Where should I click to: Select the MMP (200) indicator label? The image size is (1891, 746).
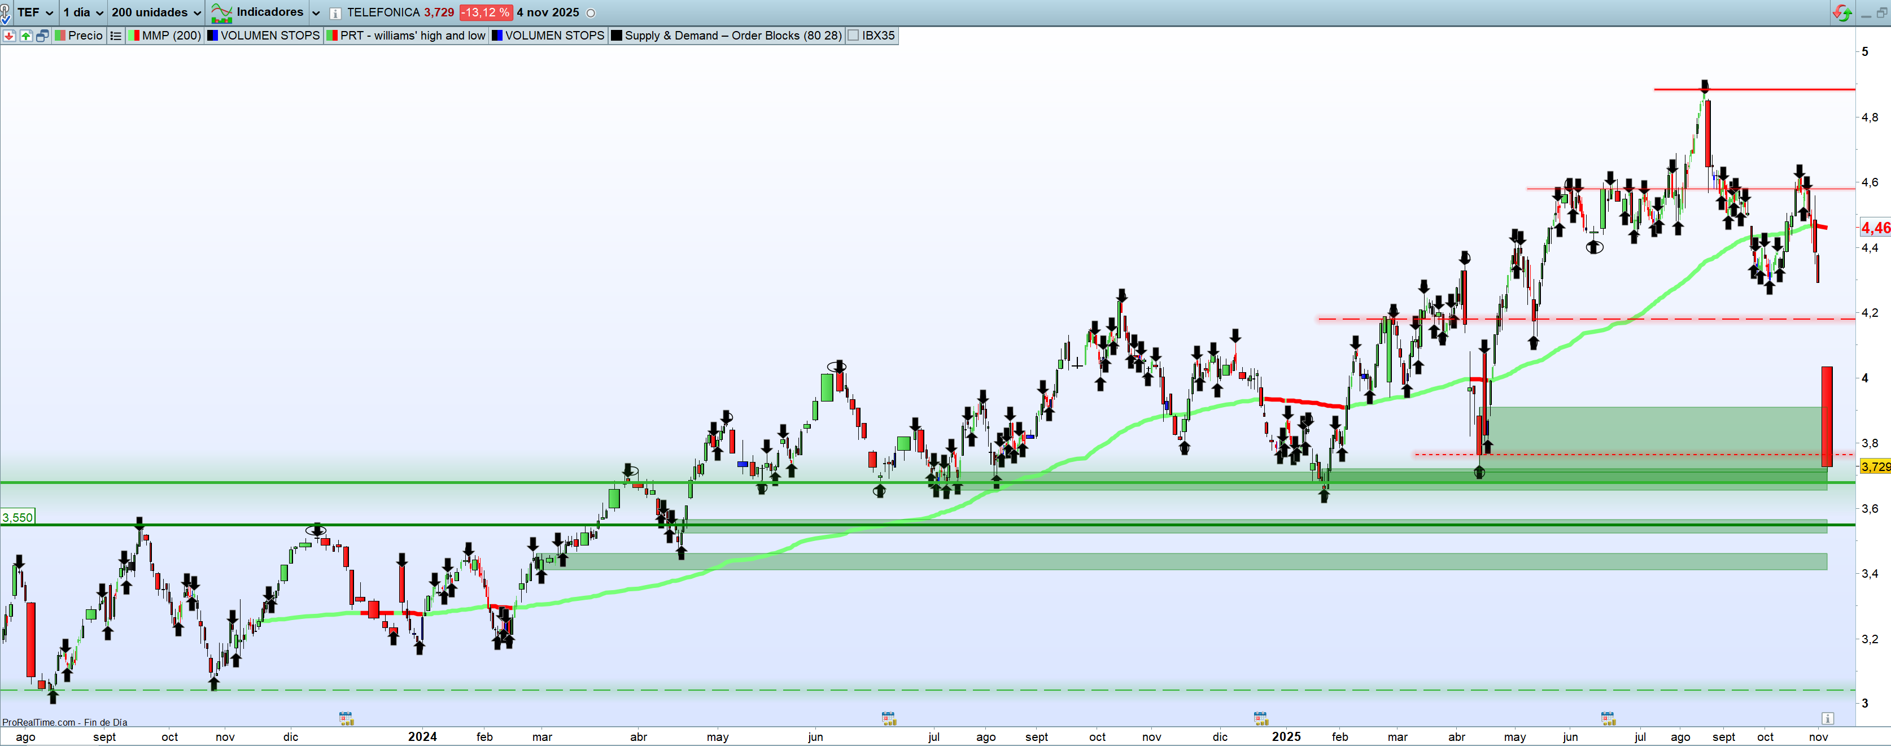(171, 35)
